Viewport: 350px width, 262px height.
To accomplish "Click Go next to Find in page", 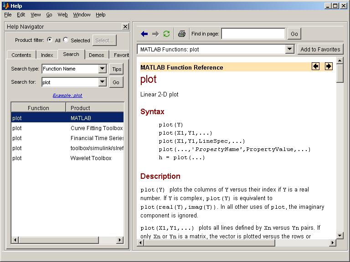I will pos(294,34).
